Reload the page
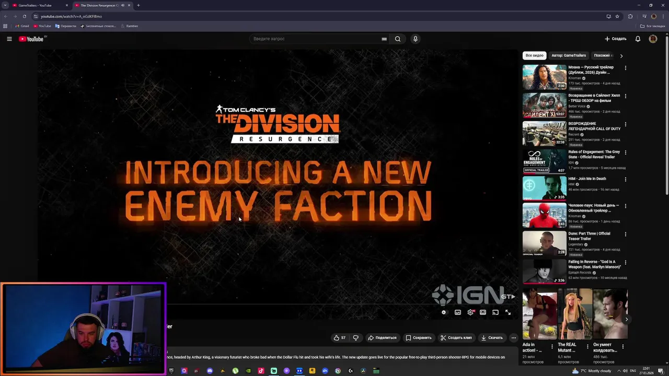 tap(24, 16)
